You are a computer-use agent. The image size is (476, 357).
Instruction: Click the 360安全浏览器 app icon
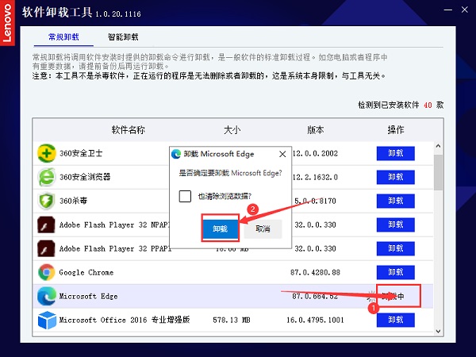coord(47,177)
